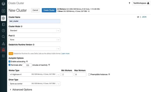151x92 pixels.
Task: Open the TestWorkspace account menu
Action: click(141, 3)
